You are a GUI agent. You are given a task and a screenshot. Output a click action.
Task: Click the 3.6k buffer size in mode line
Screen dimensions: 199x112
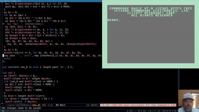coord(50,105)
